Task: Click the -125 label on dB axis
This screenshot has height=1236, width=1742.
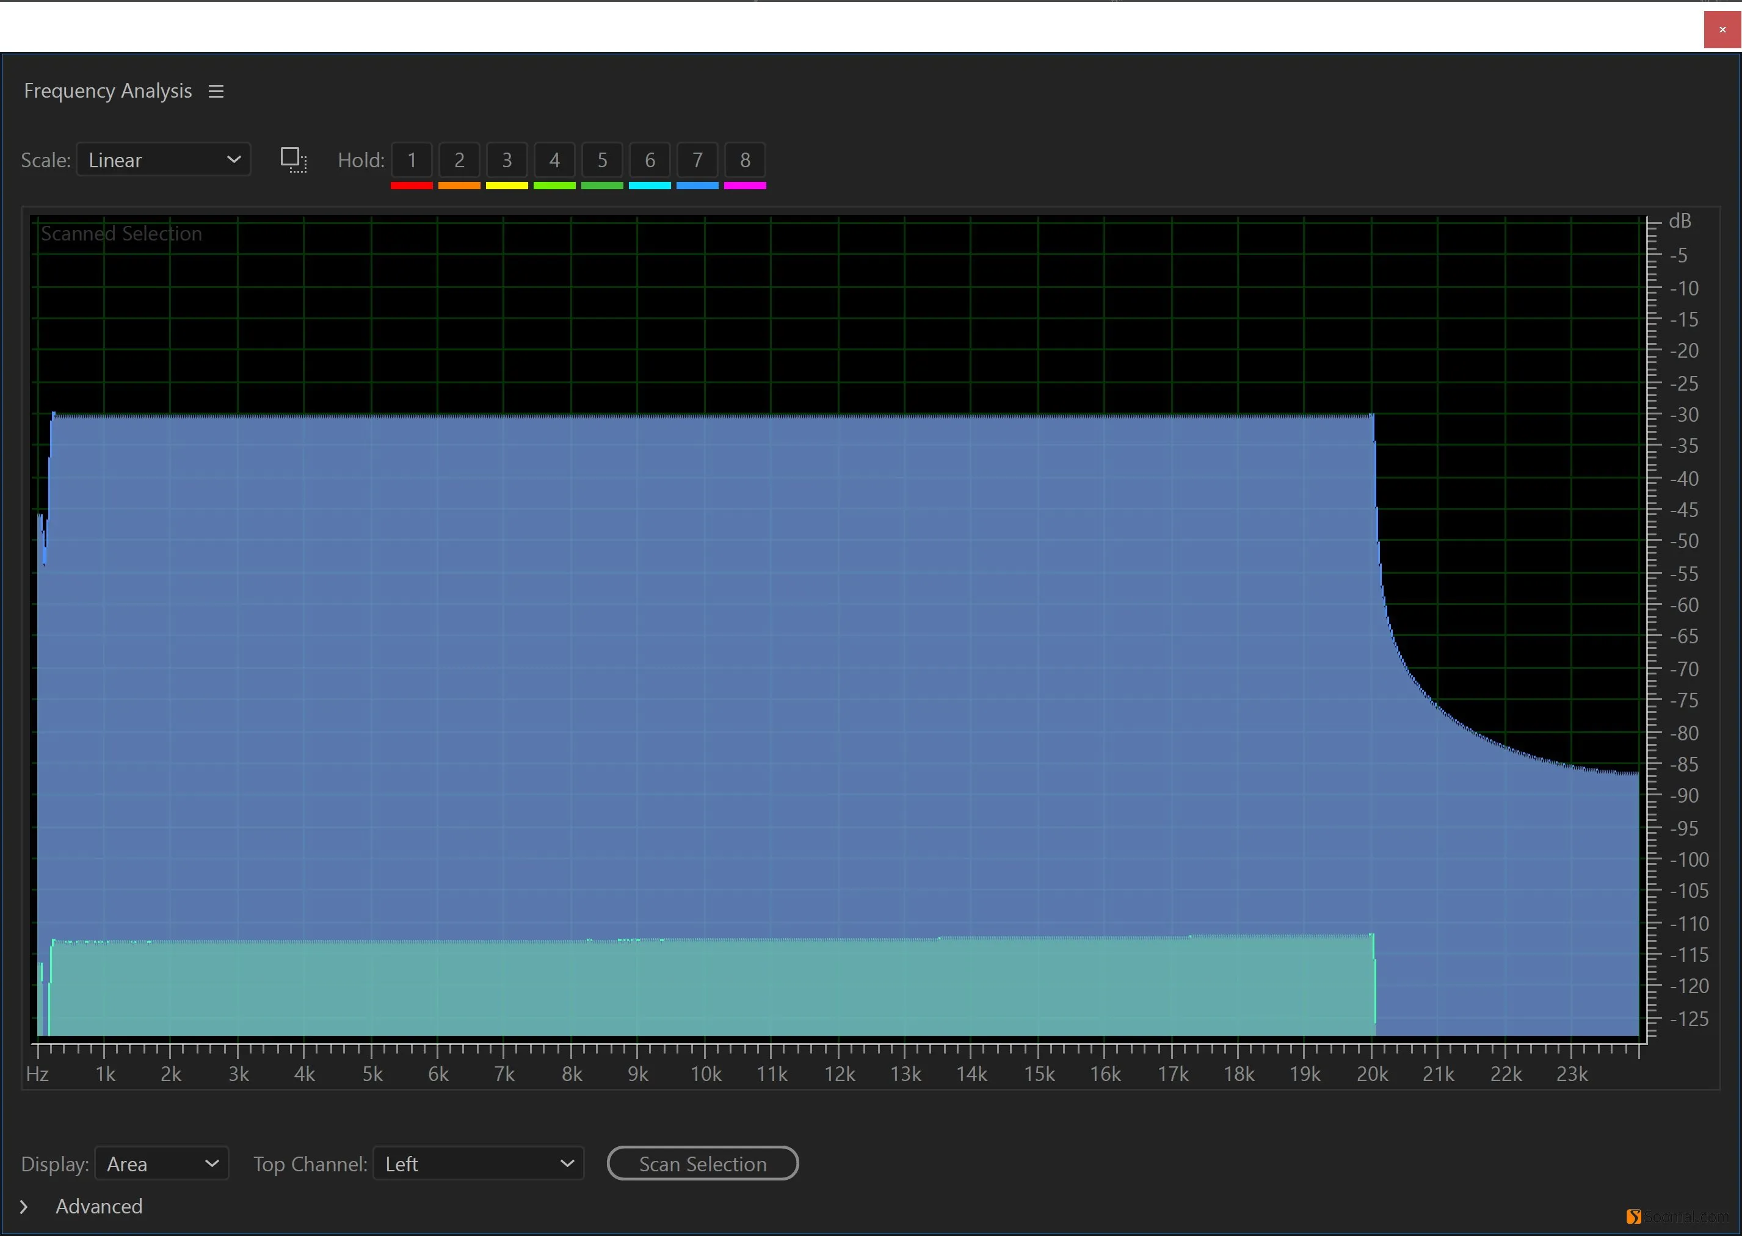Action: pos(1689,1018)
